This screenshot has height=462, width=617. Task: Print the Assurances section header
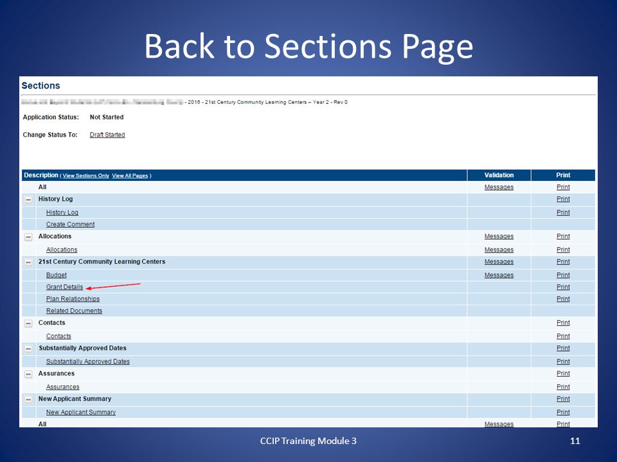pos(563,373)
